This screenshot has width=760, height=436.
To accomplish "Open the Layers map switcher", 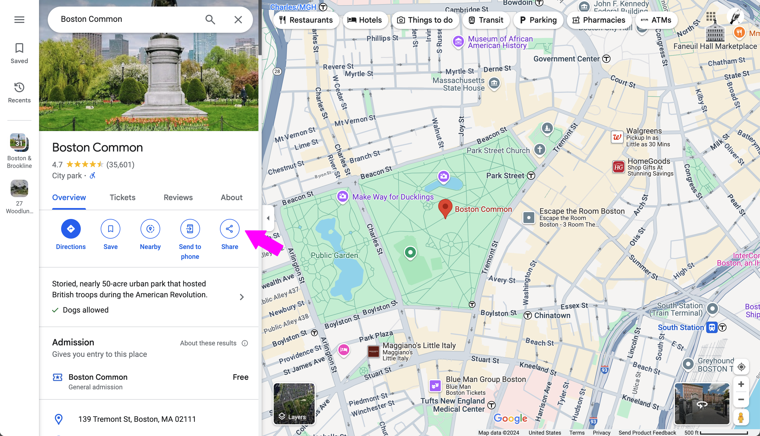I will [294, 404].
